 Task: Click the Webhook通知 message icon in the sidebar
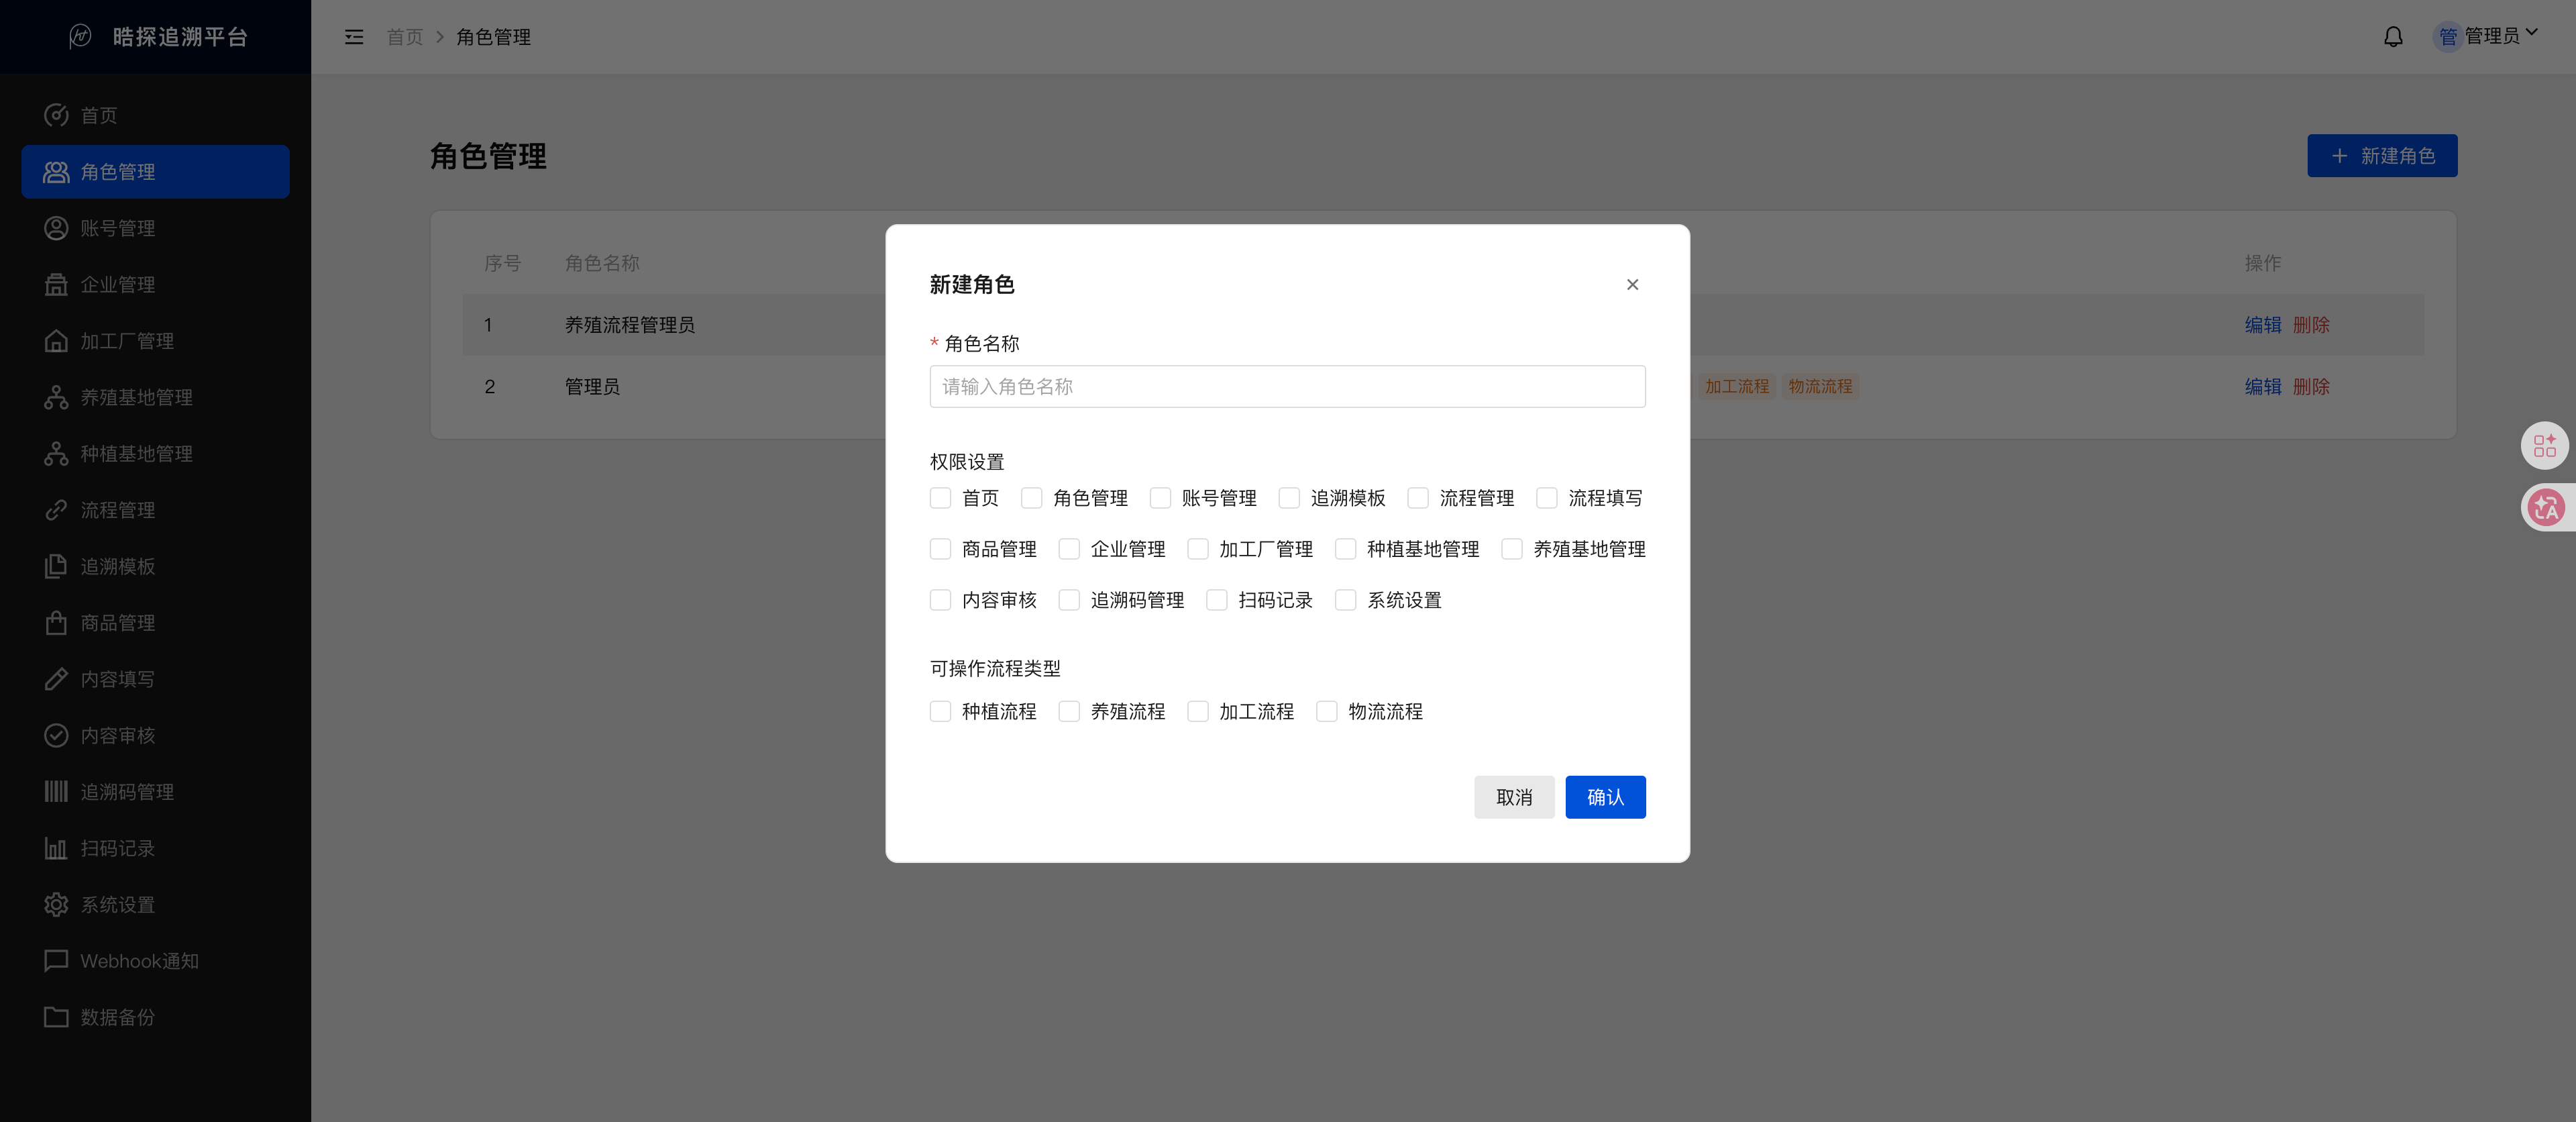(56, 961)
